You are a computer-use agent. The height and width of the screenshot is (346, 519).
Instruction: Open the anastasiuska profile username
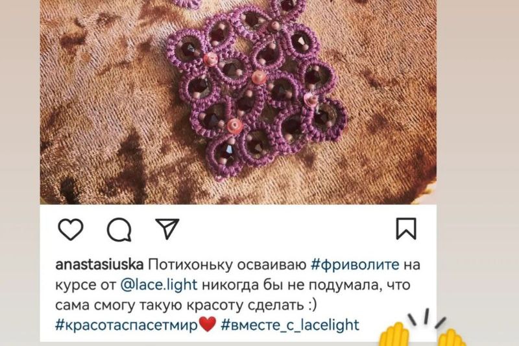pyautogui.click(x=99, y=265)
